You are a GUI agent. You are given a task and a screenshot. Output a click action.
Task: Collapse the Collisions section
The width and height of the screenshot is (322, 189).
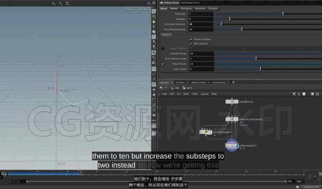click(x=166, y=35)
